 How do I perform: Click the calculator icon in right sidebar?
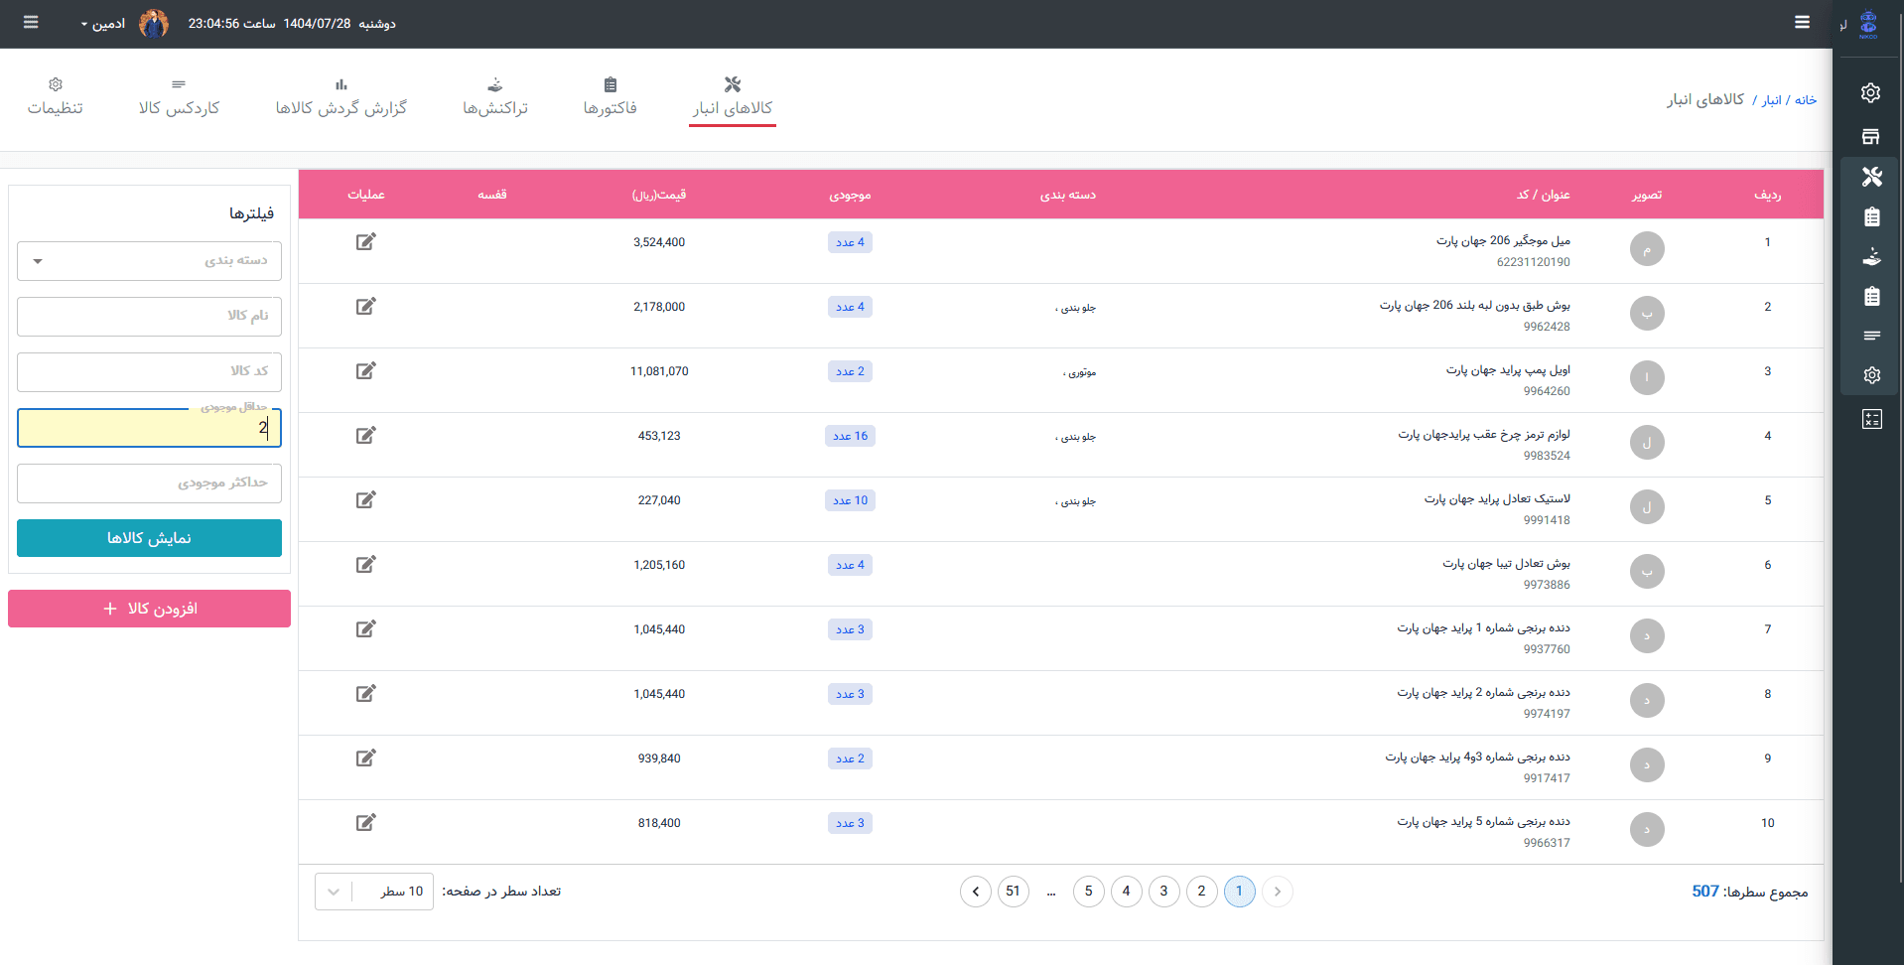(1871, 419)
